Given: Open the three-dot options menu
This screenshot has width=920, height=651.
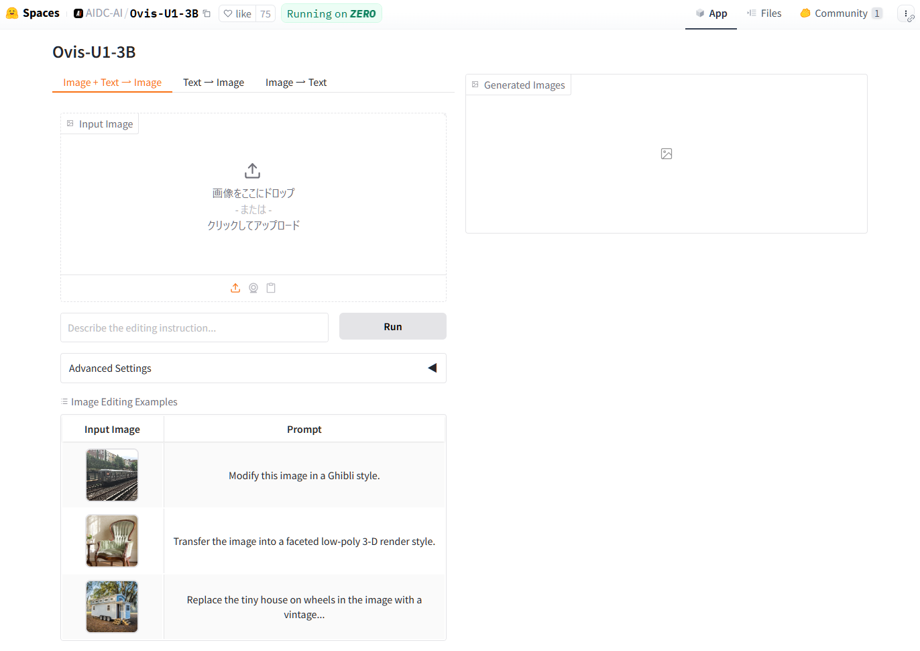Looking at the screenshot, I should click(x=906, y=13).
